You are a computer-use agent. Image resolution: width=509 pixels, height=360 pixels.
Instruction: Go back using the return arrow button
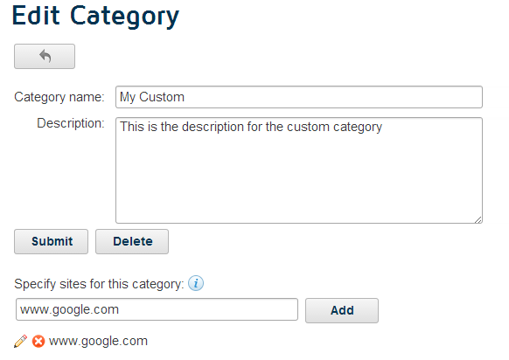pos(45,57)
